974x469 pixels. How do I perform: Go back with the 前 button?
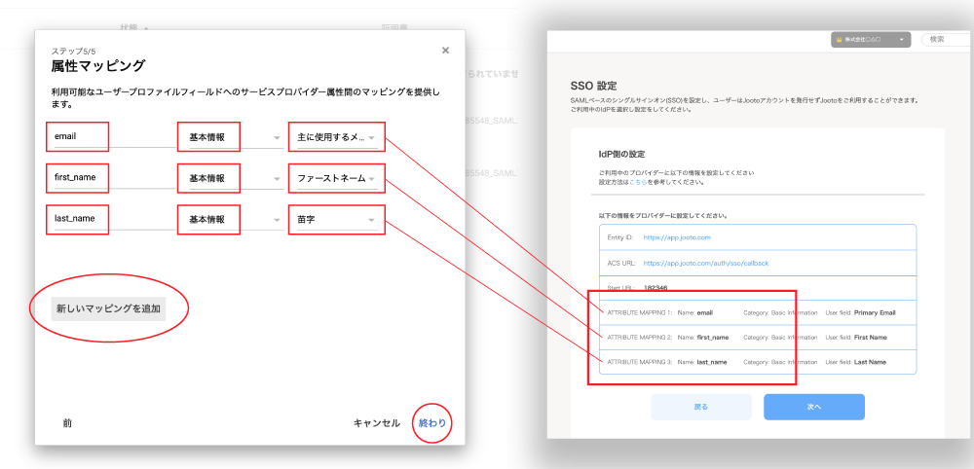[x=67, y=423]
